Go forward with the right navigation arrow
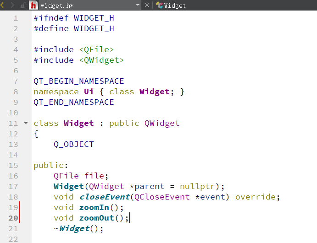317x243 pixels. pyautogui.click(x=12, y=5)
